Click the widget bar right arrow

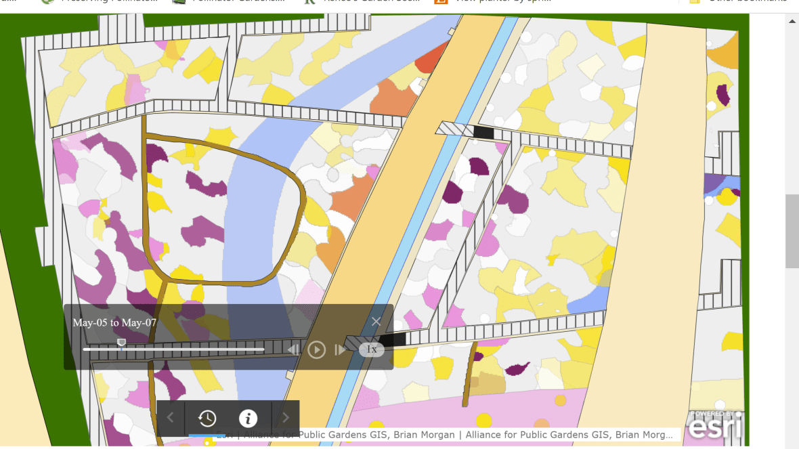pyautogui.click(x=286, y=419)
